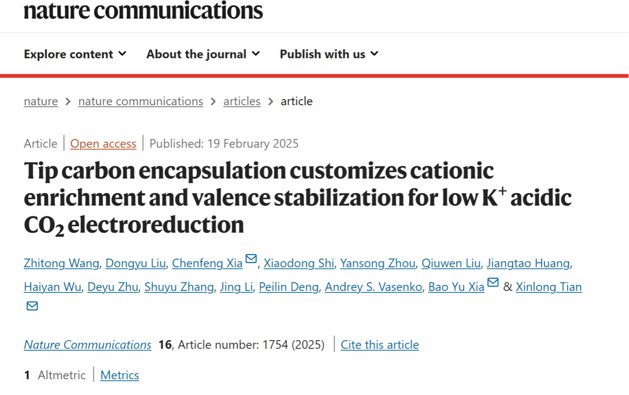Click author Andrey S. Vasenko
Viewport: 629px width, 395px height.
pos(373,287)
